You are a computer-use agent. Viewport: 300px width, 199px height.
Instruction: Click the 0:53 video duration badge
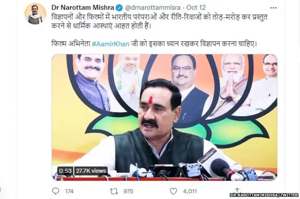pos(65,171)
